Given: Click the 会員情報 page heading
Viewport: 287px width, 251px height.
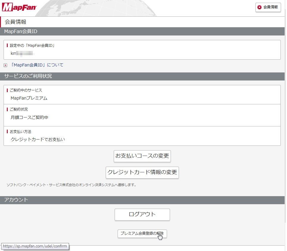Looking at the screenshot, I should [15, 22].
